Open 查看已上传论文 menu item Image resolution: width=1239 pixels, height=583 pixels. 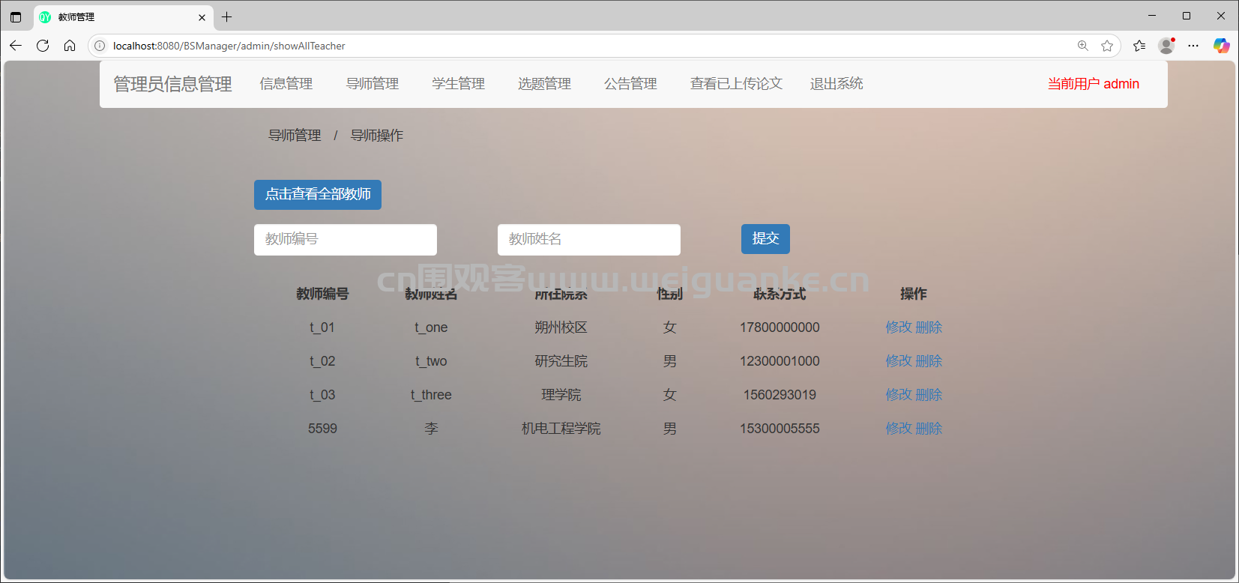tap(736, 84)
